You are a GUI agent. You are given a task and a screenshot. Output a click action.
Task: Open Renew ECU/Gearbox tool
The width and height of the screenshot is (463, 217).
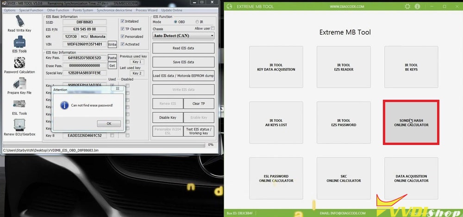tap(19, 127)
